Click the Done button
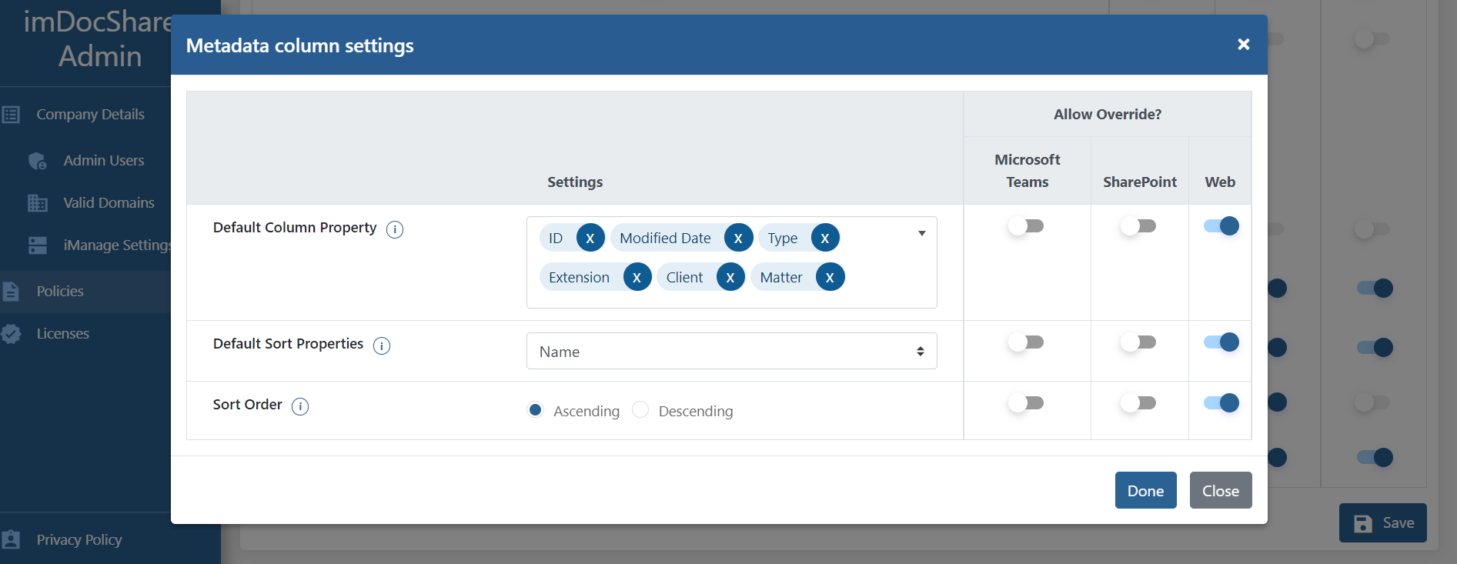Screen dimensions: 1457x564 click(x=1145, y=490)
